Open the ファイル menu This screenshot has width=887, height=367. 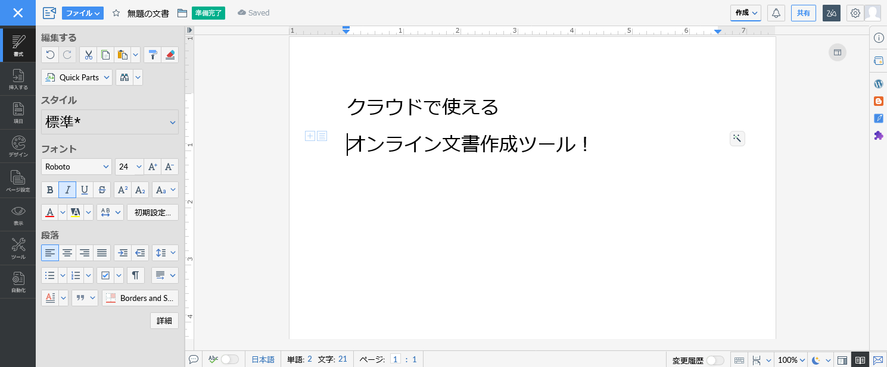(x=83, y=13)
